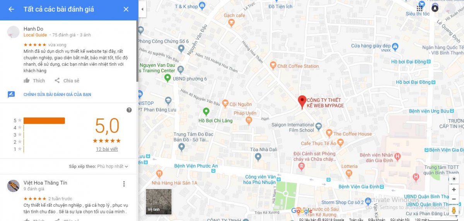Expand the Sắp xếp theo sort dropdown

click(x=99, y=167)
